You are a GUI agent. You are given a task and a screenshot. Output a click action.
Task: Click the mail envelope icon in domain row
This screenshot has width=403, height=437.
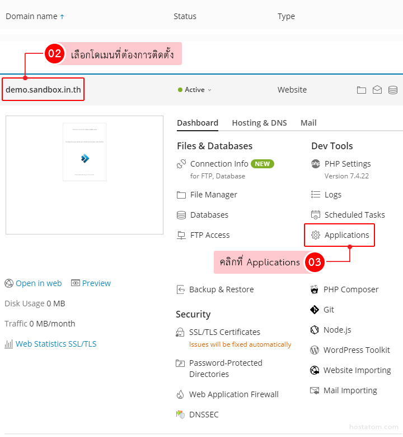pyautogui.click(x=377, y=90)
